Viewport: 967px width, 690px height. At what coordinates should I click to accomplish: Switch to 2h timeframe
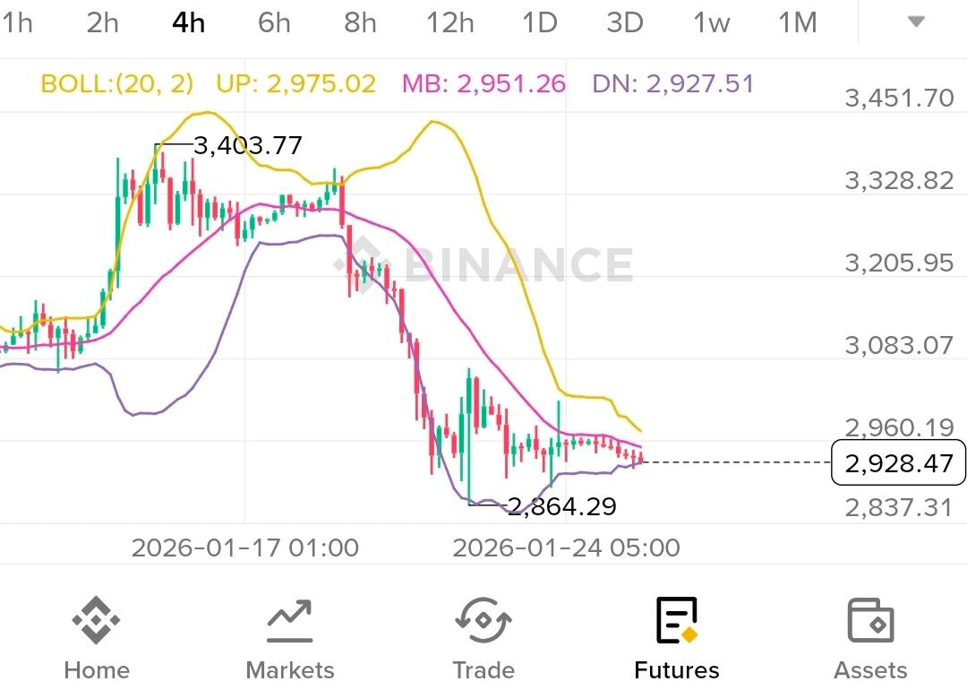[x=103, y=22]
